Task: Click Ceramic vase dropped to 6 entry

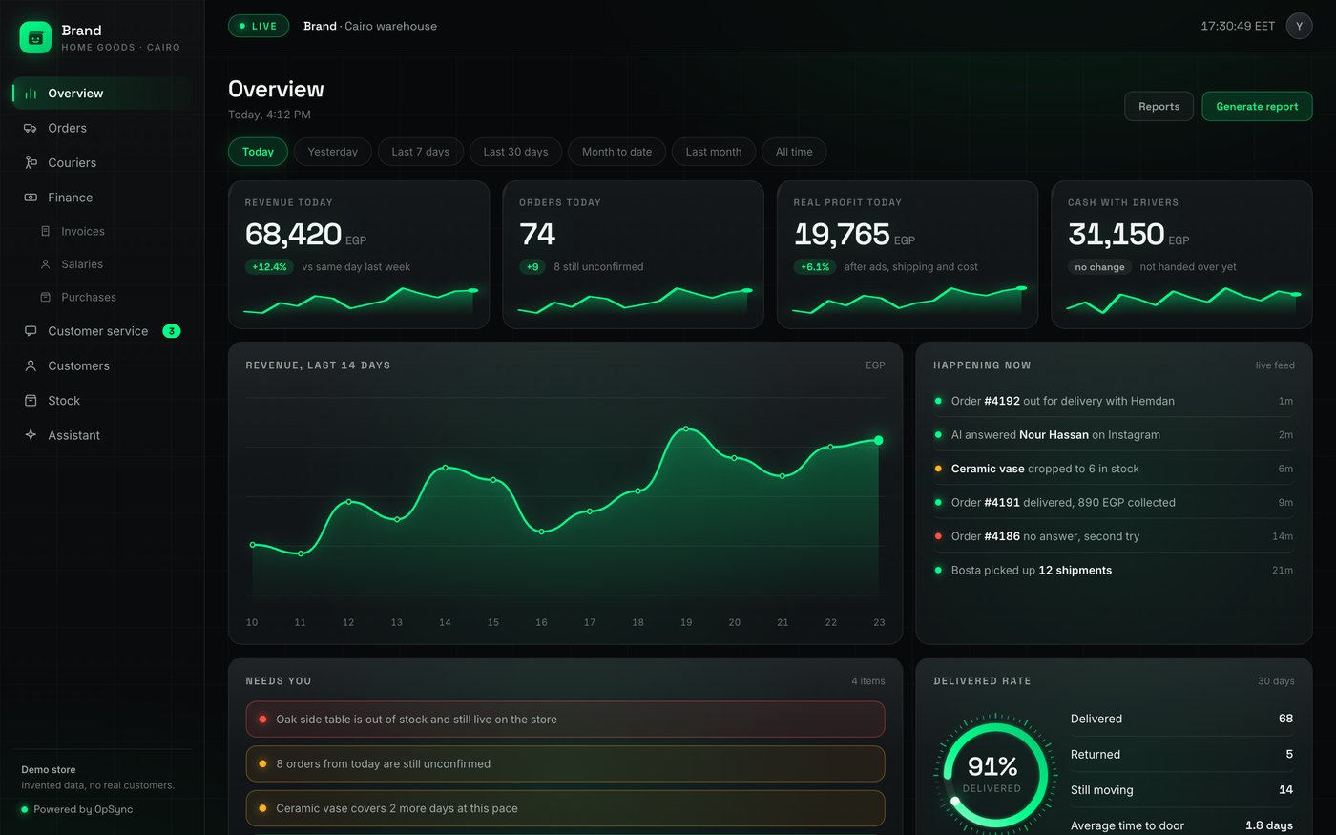Action: [x=1114, y=469]
